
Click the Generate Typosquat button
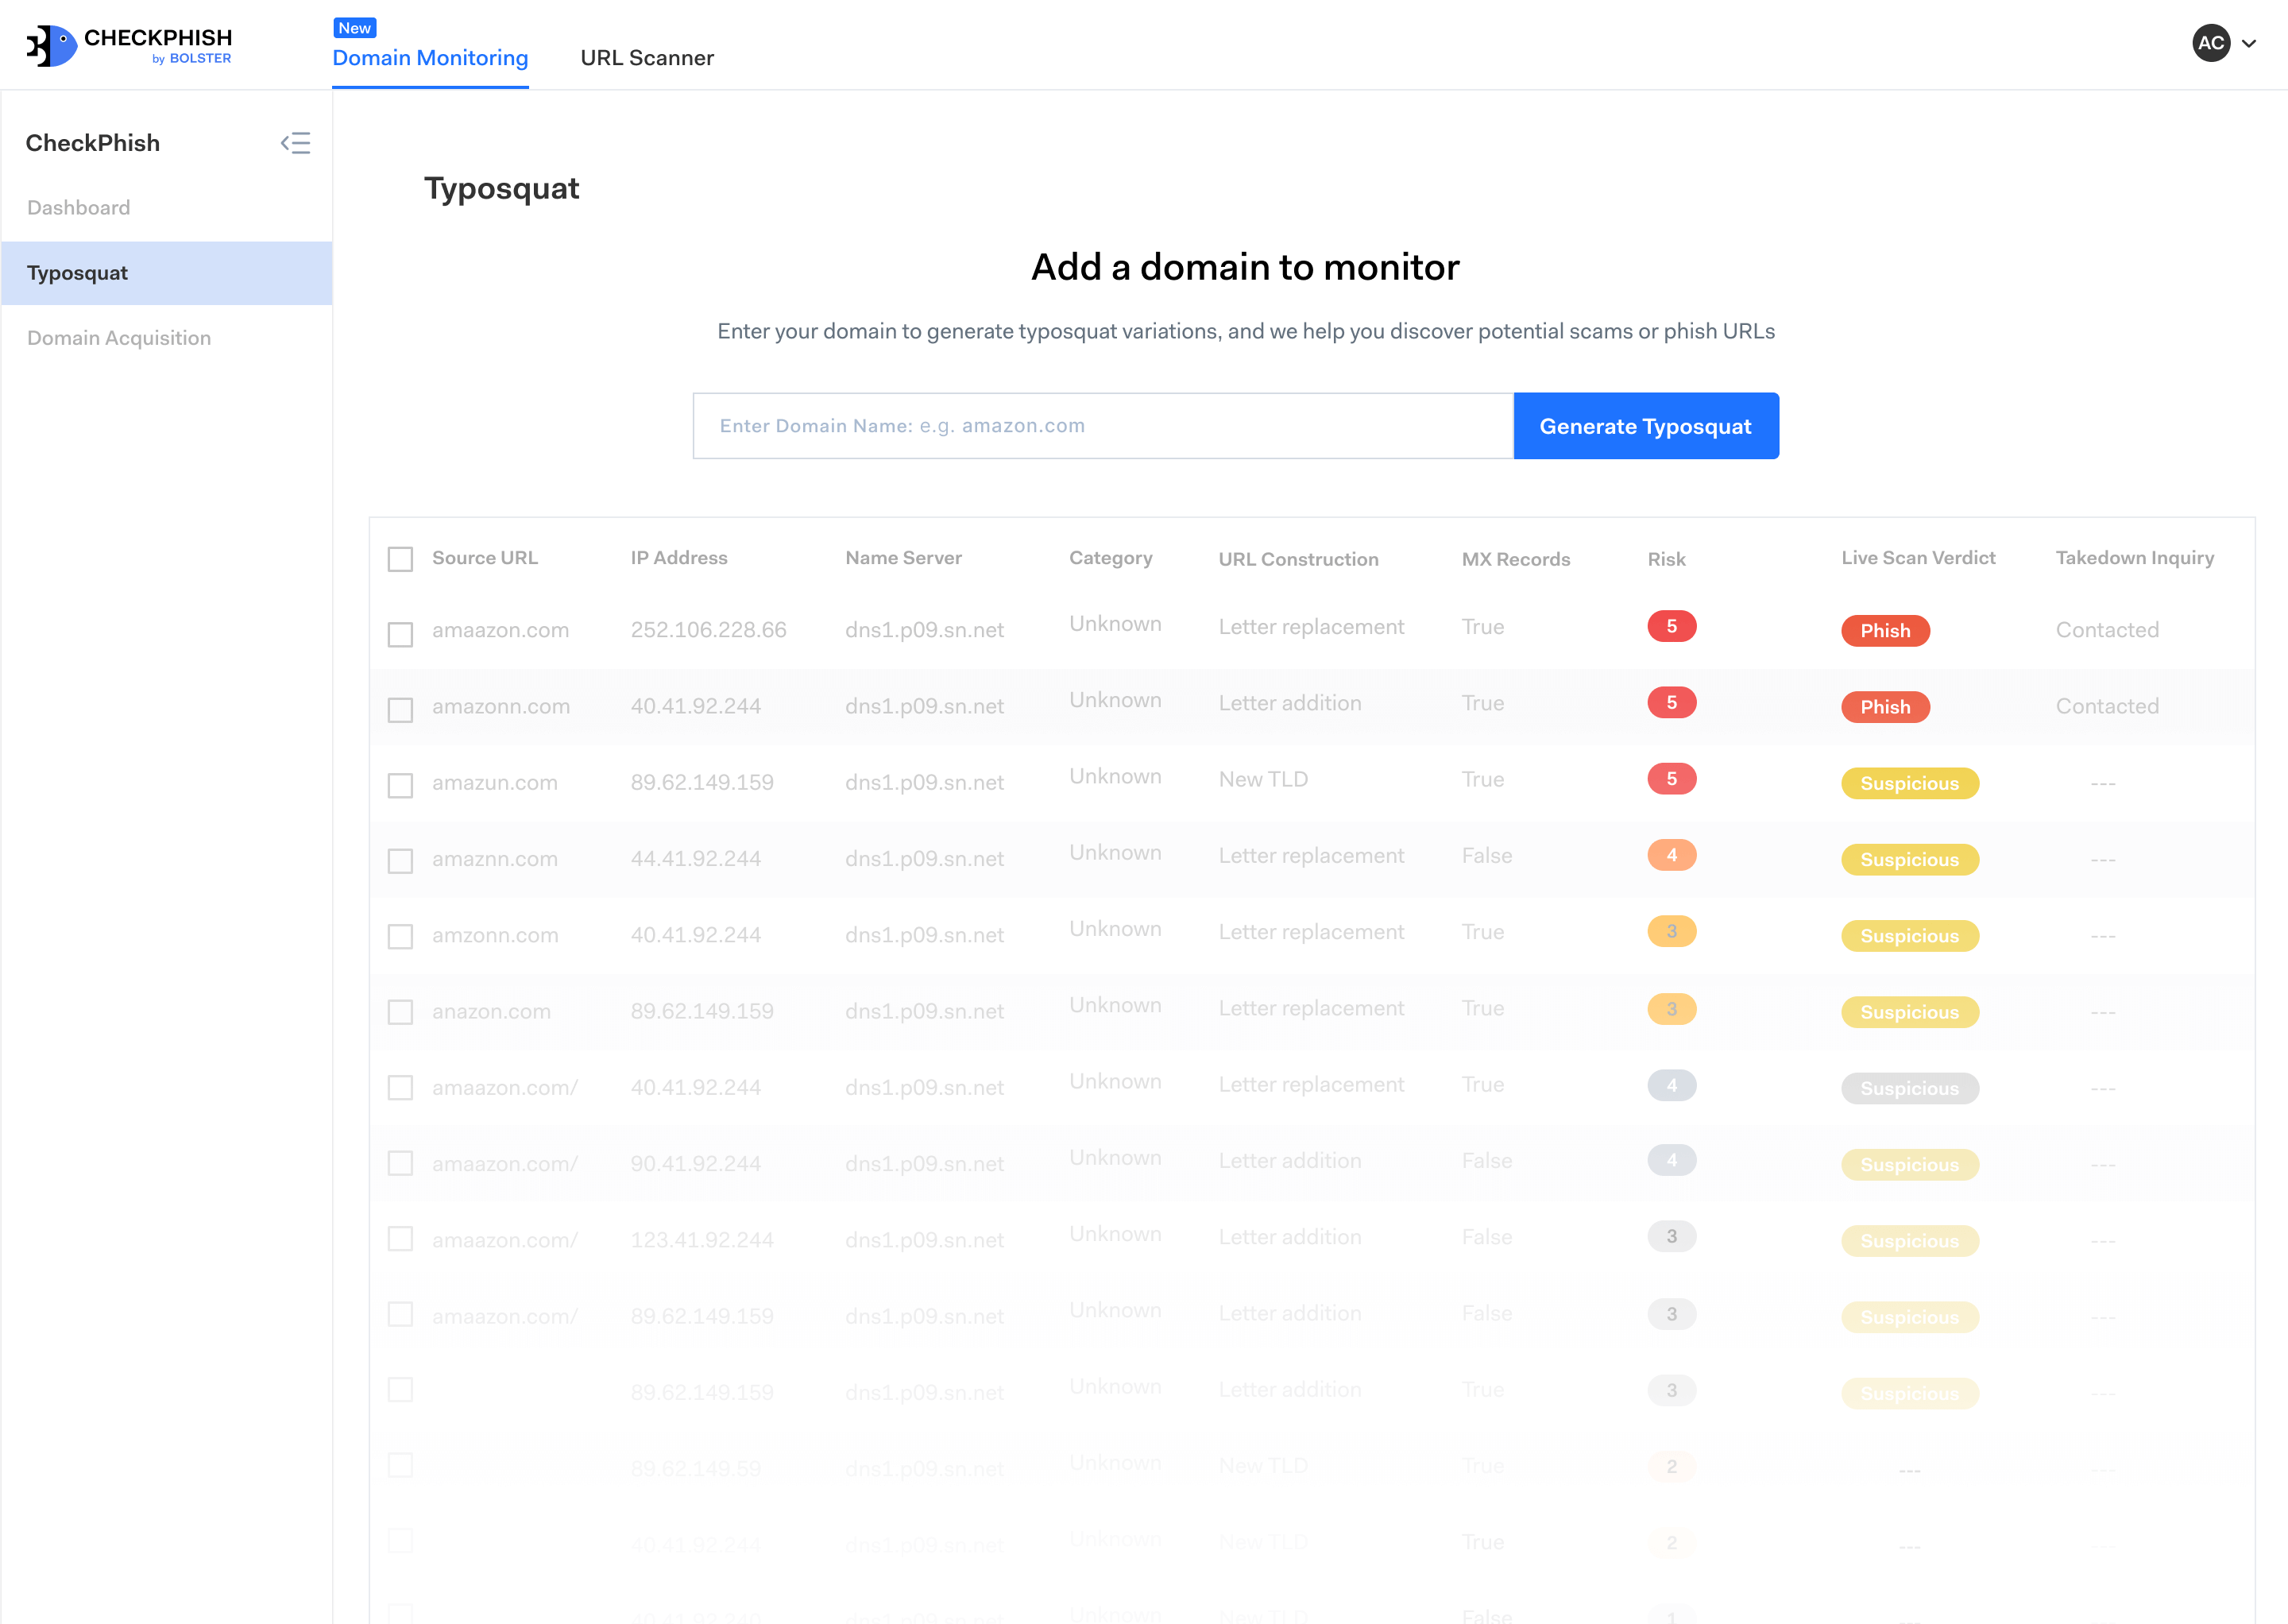[1646, 426]
